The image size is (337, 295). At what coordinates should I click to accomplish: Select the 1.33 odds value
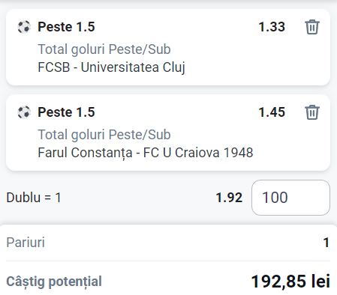pyautogui.click(x=272, y=27)
